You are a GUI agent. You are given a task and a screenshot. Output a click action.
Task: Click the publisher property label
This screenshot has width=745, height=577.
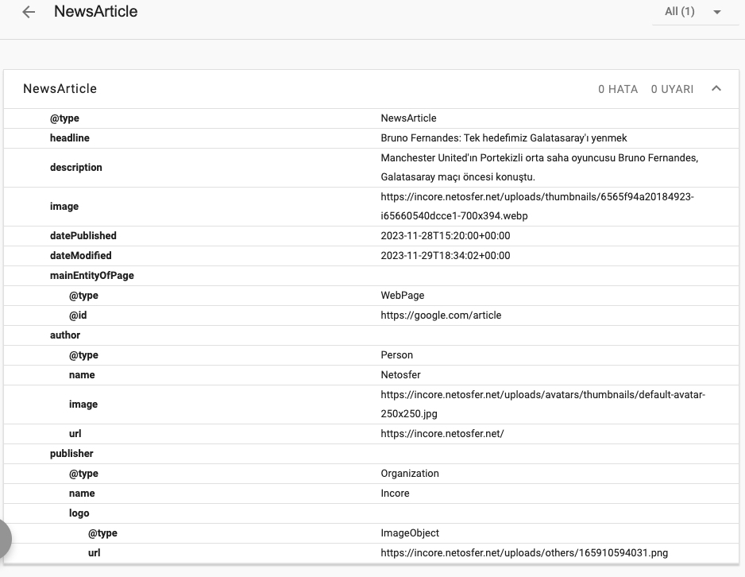coord(71,454)
